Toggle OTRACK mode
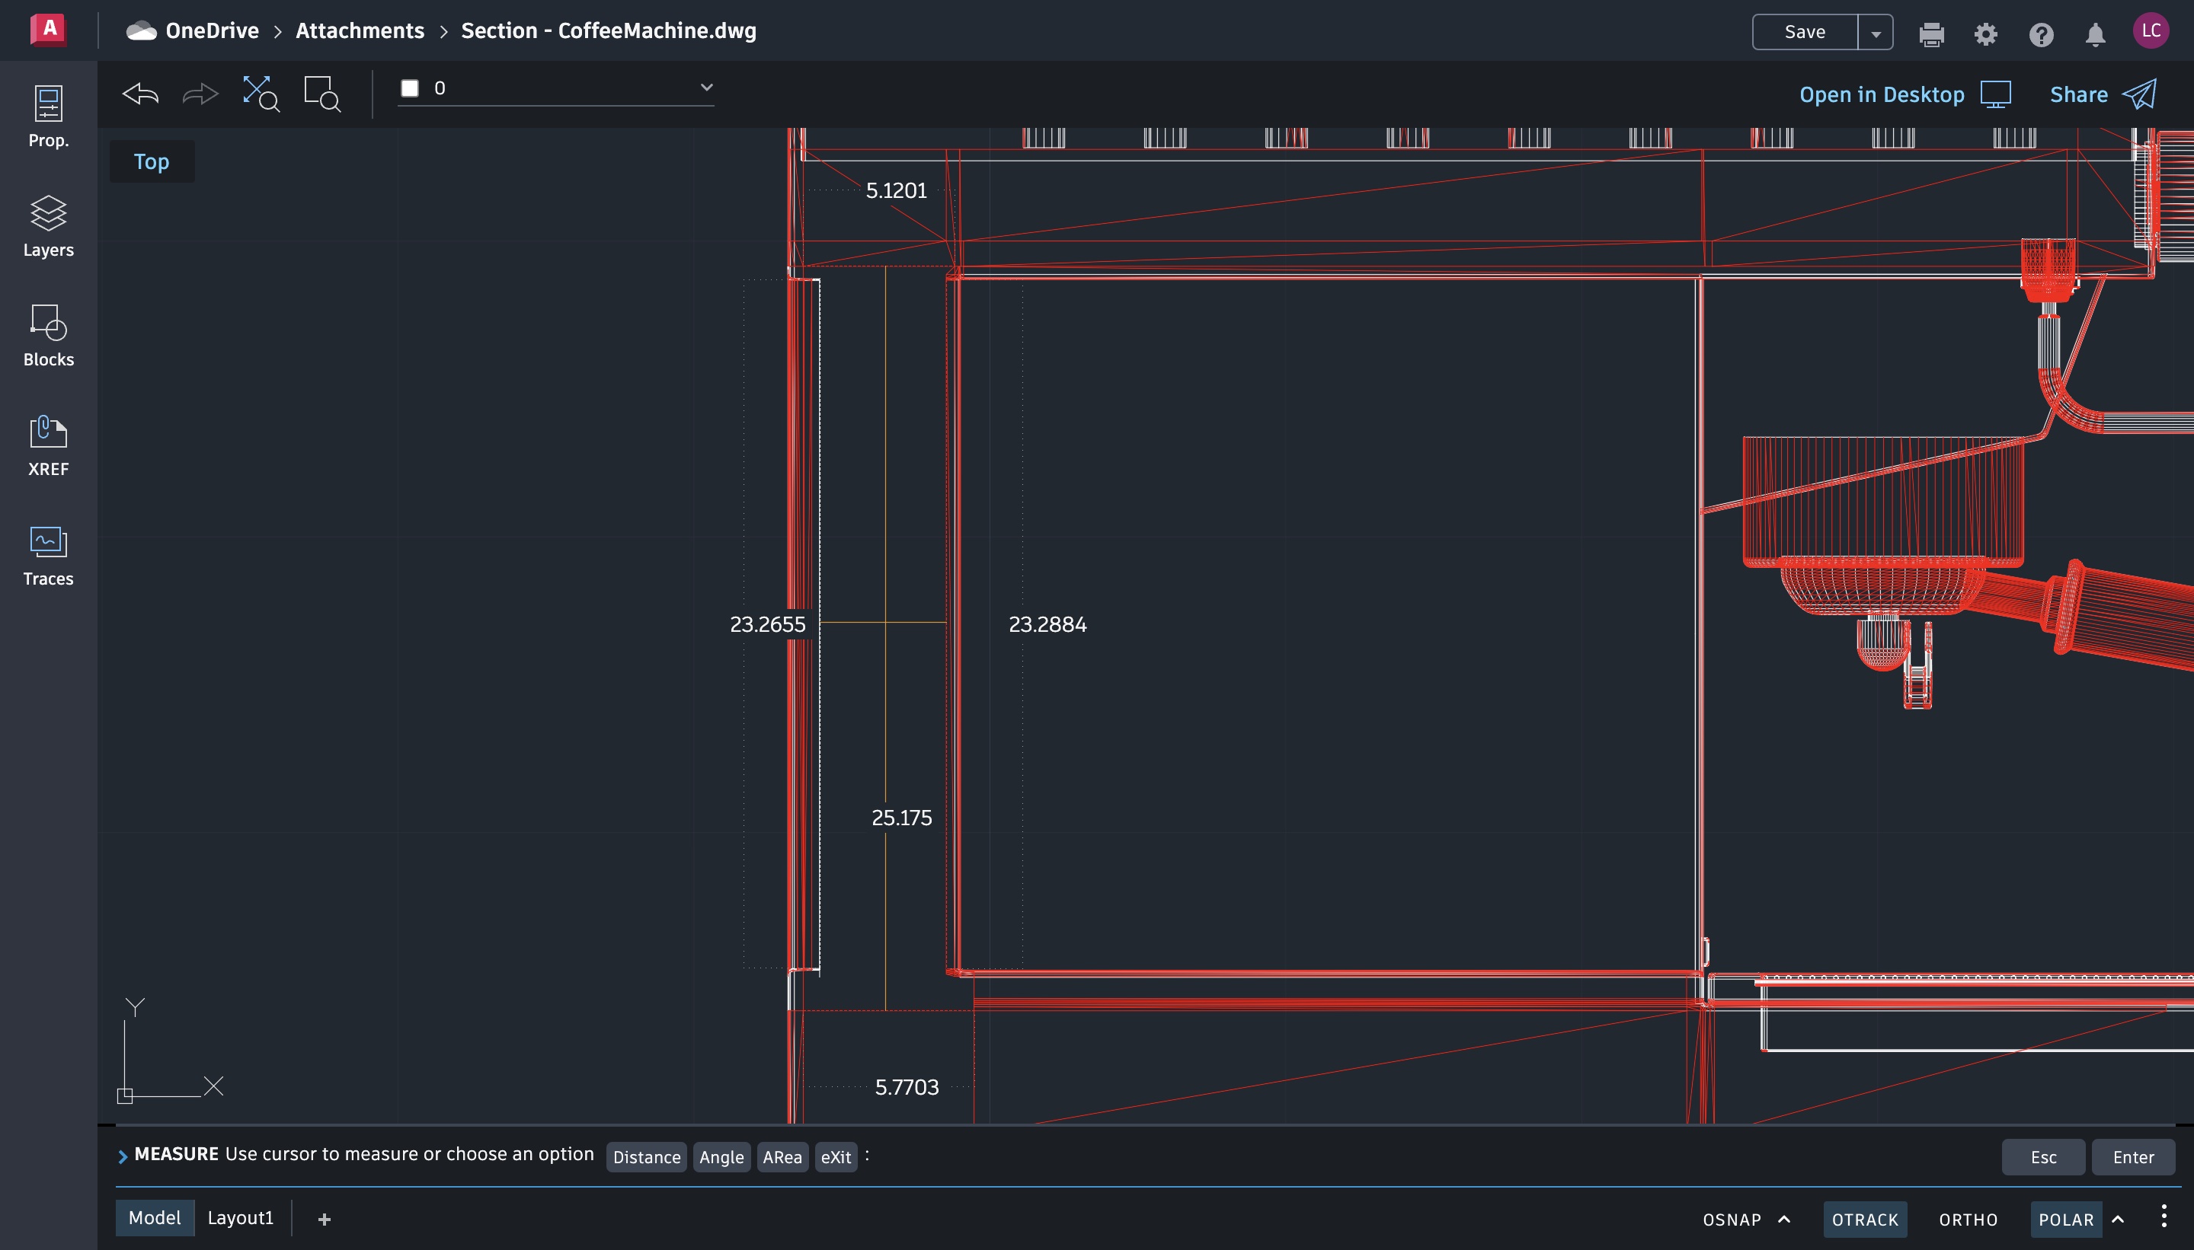Screen dimensions: 2194x1250 pyautogui.click(x=1864, y=1219)
